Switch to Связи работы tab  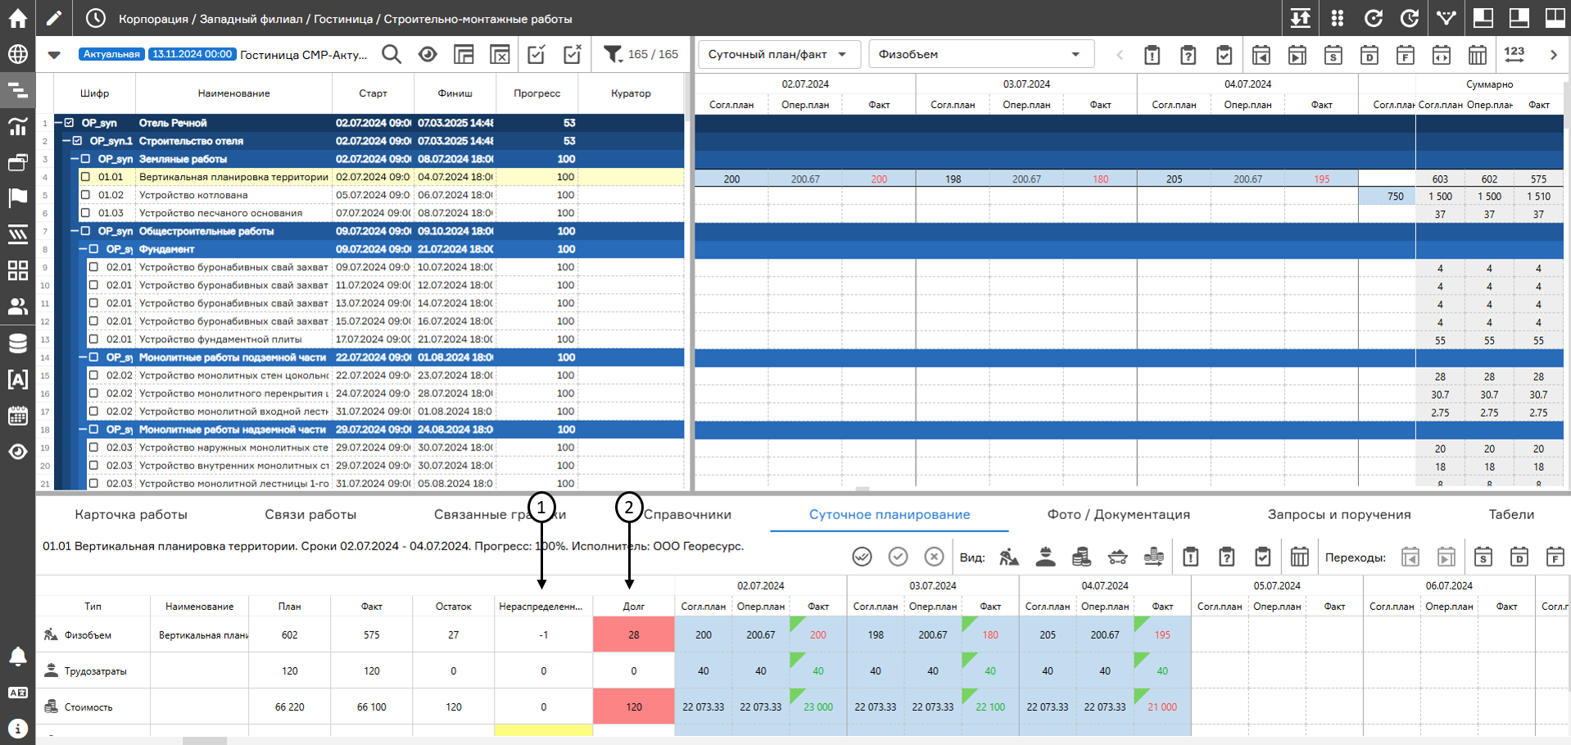(x=310, y=514)
